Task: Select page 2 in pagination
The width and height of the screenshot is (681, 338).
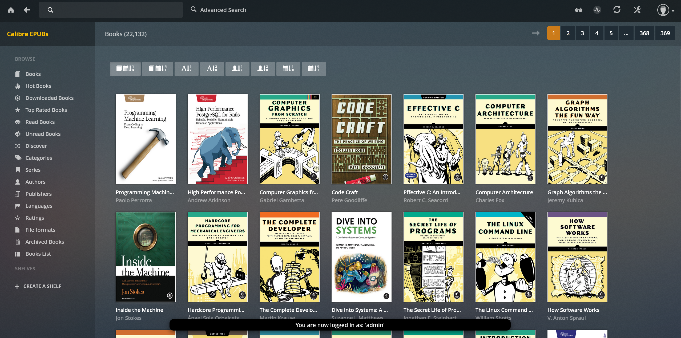Action: (x=568, y=33)
